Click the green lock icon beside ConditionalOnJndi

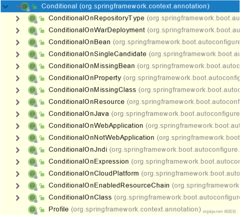[x=42, y=150]
